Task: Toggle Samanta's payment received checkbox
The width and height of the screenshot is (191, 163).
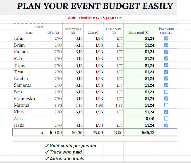Action: (x=166, y=85)
